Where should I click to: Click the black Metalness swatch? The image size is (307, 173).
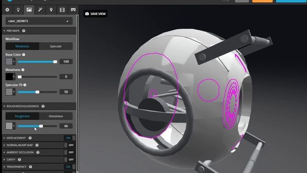click(x=9, y=77)
